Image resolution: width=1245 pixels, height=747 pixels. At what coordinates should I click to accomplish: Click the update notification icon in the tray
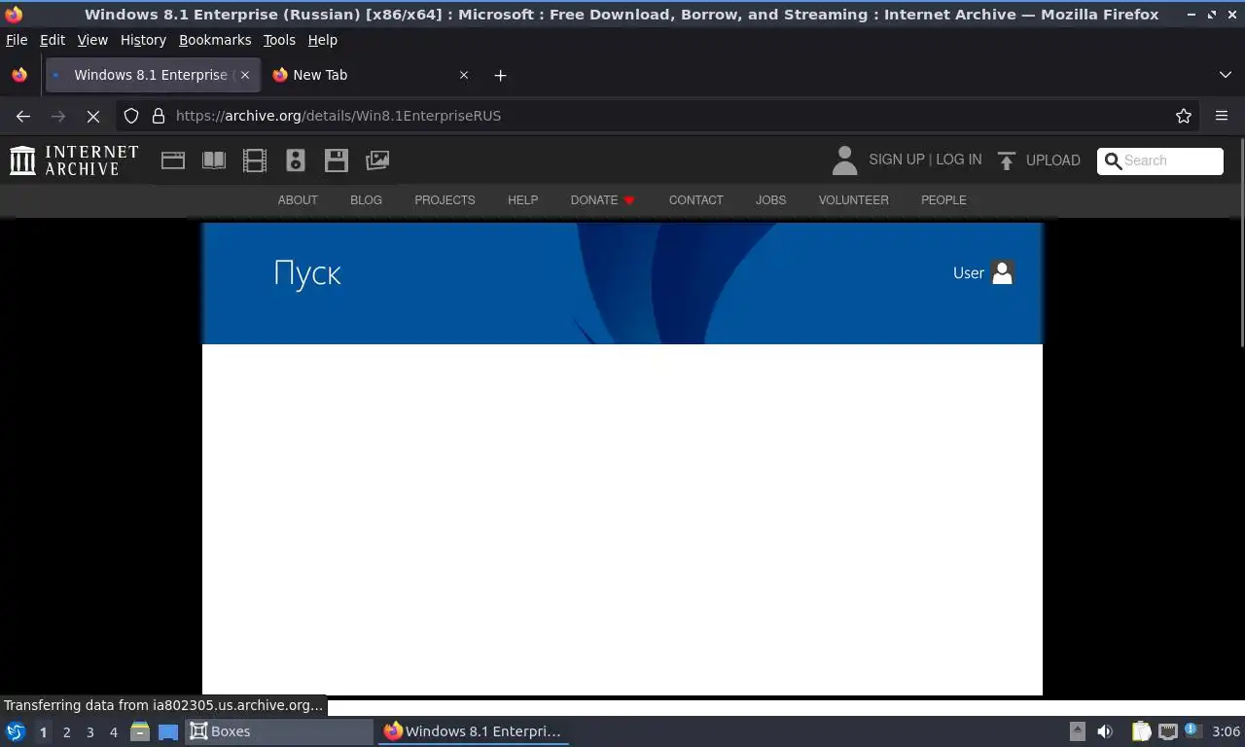[1192, 731]
